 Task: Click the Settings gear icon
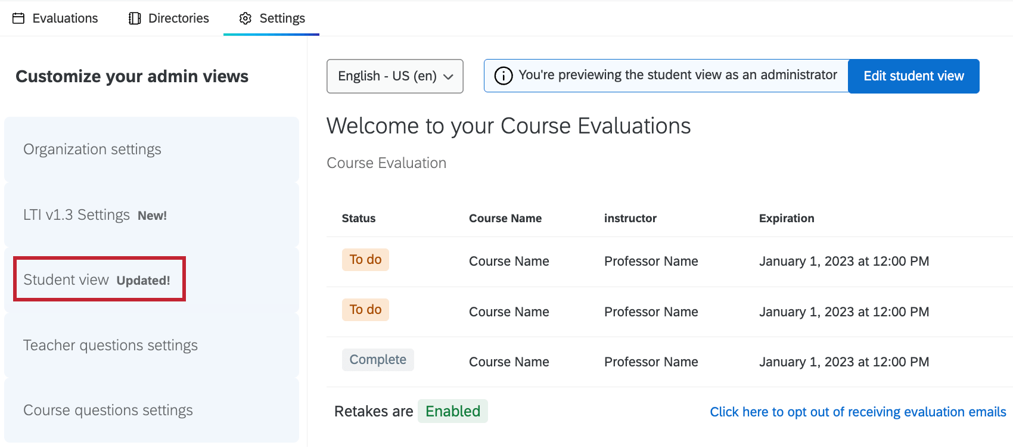point(245,18)
